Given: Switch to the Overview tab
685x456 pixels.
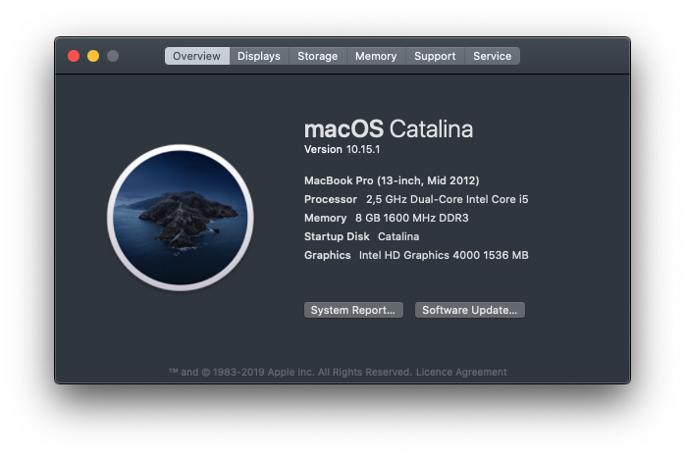Looking at the screenshot, I should coord(197,56).
